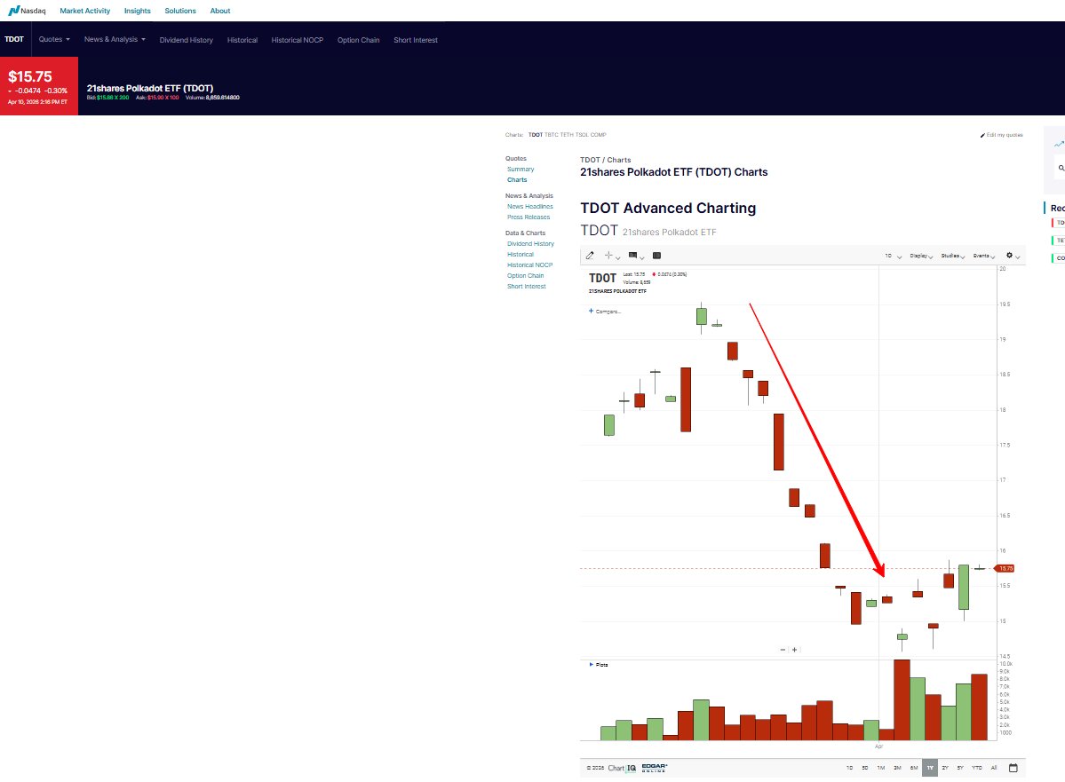This screenshot has width=1065, height=782.
Task: Select TETH in the Charts ticker list
Action: point(567,135)
